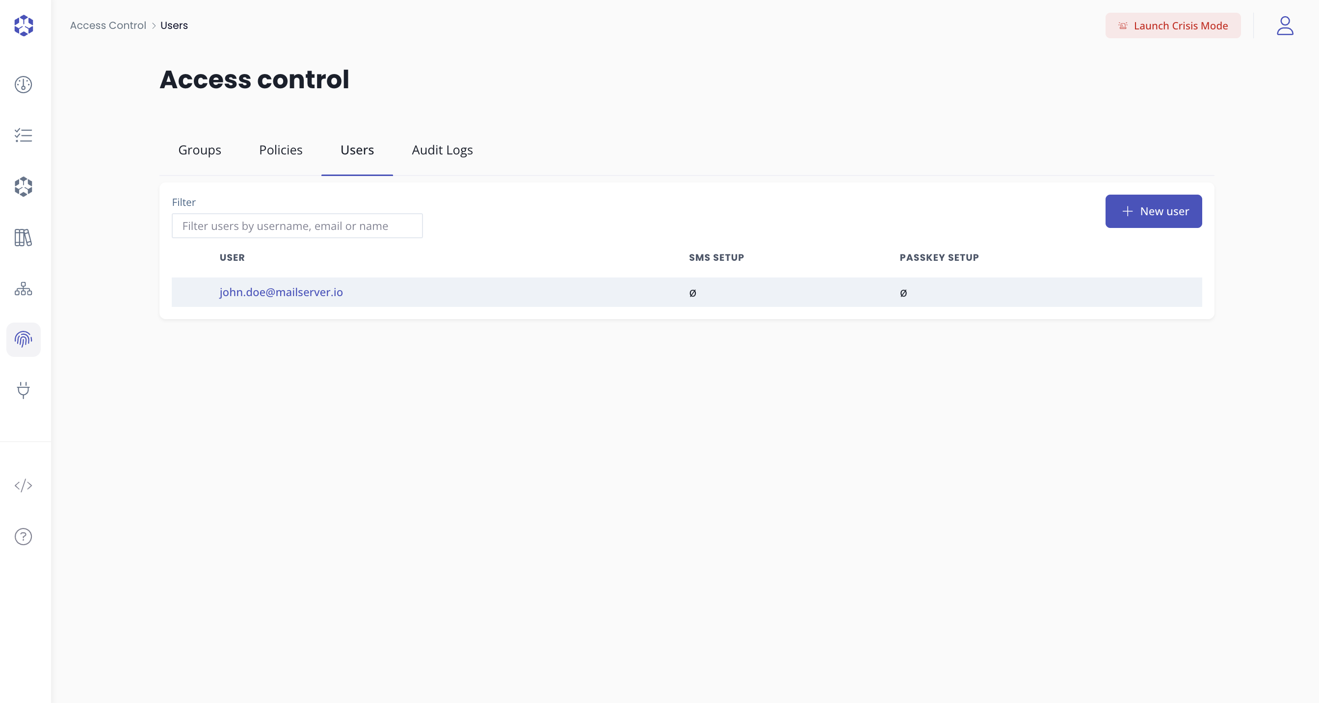Viewport: 1319px width, 703px height.
Task: Click the Access Control breadcrumb link
Action: (108, 25)
